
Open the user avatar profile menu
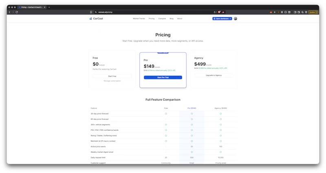coord(236,18)
